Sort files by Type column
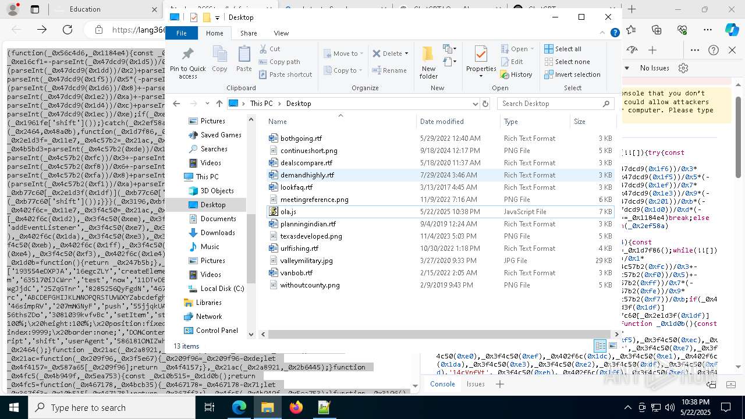Screen dimensions: 745x419 pos(535,122)
